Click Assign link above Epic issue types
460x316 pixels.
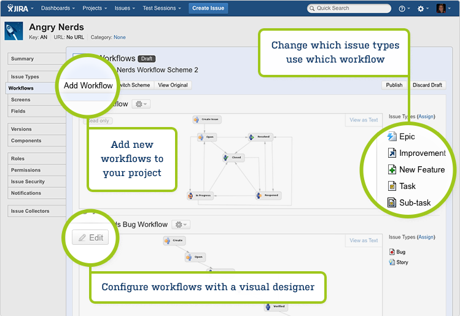coord(426,117)
